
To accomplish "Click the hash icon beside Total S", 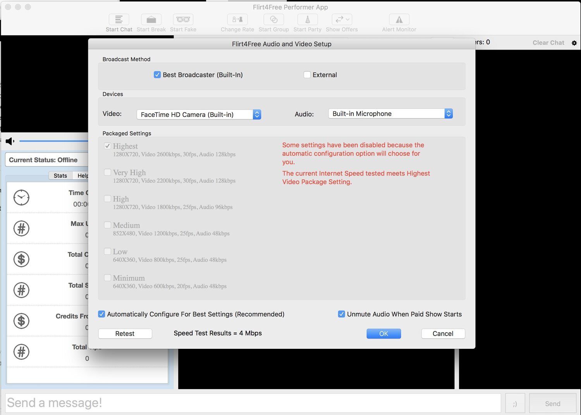I will 21,290.
